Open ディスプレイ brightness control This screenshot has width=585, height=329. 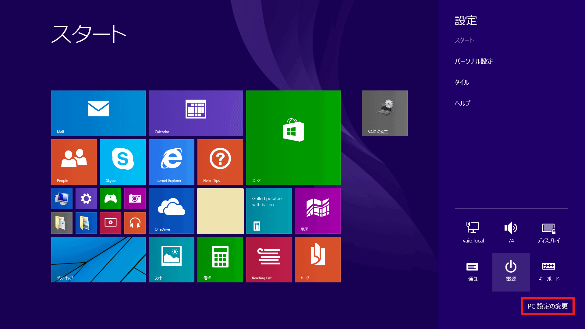coord(549,232)
